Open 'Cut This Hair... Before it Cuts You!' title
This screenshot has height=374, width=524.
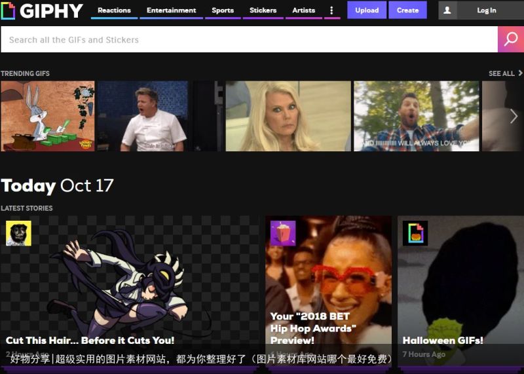(90, 340)
